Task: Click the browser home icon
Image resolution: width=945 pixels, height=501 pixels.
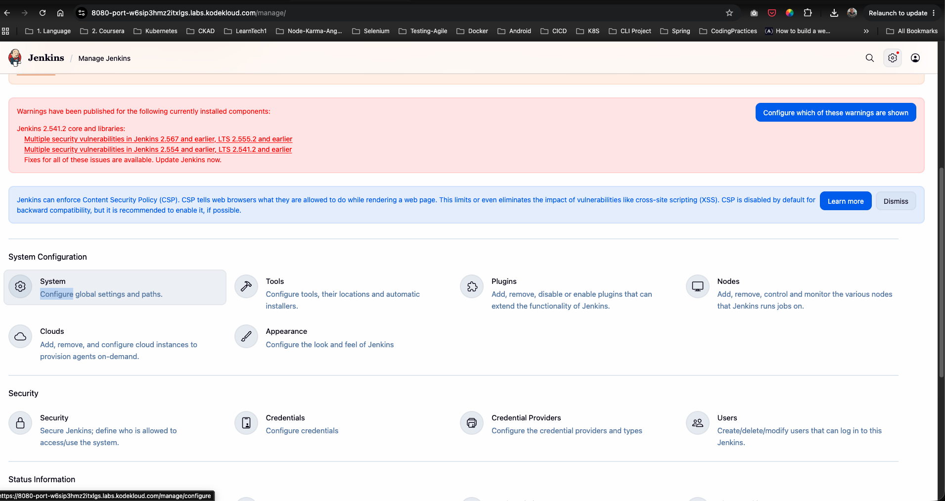Action: pyautogui.click(x=60, y=13)
